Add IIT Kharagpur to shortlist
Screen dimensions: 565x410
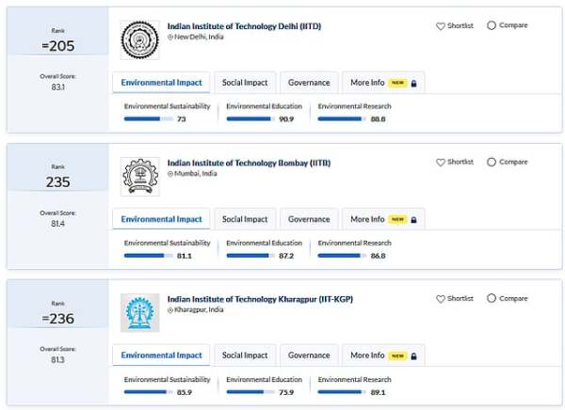[440, 299]
